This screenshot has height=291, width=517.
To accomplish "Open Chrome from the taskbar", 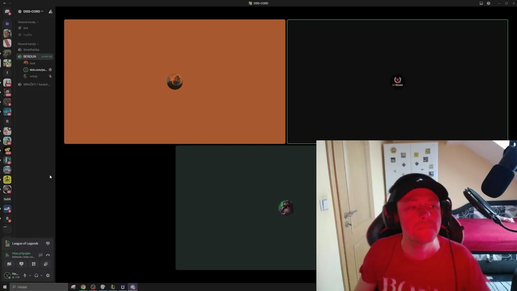I will [83, 287].
